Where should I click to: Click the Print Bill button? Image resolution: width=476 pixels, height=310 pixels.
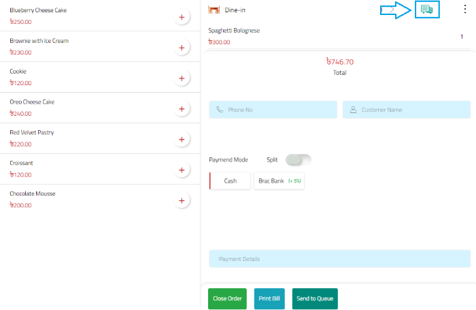click(x=269, y=298)
